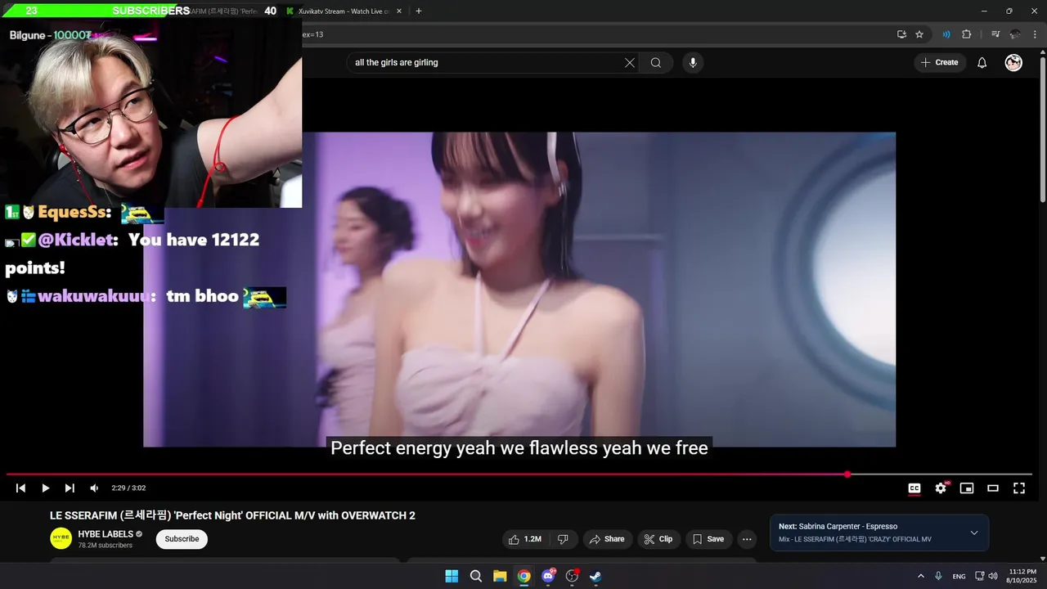Share the Perfect Night video

(607, 539)
